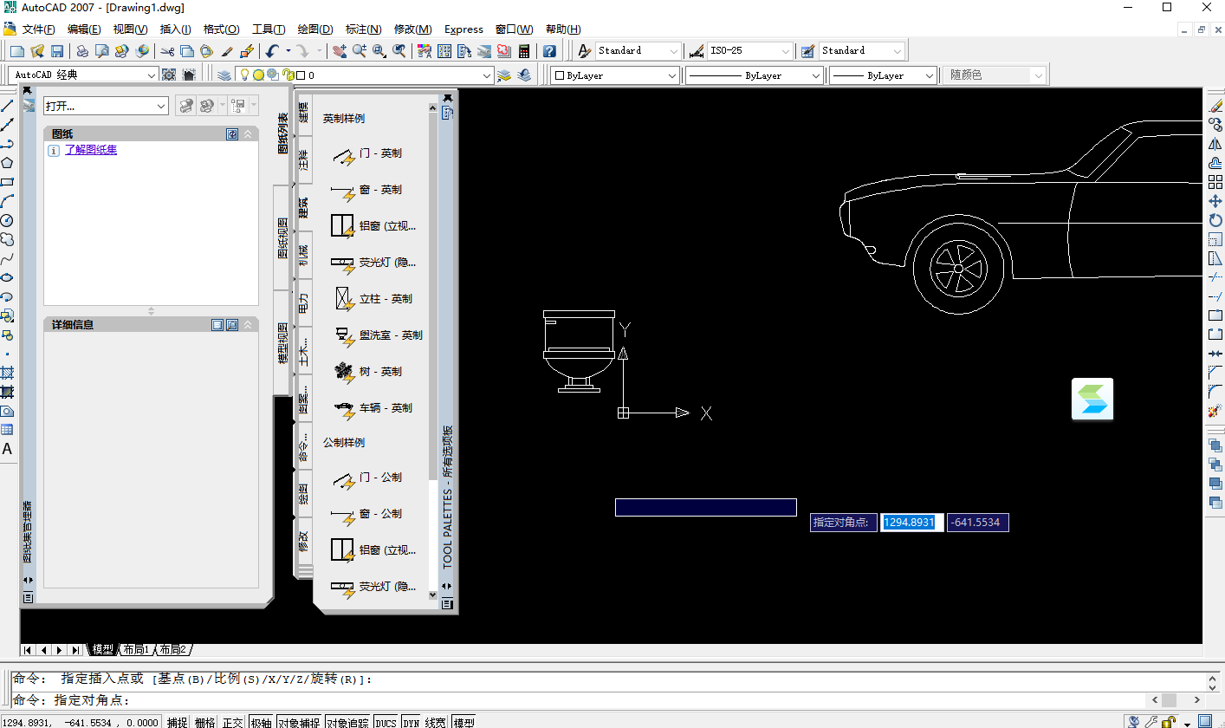This screenshot has width=1225, height=728.
Task: Click the Undo arrow icon
Action: [x=272, y=51]
